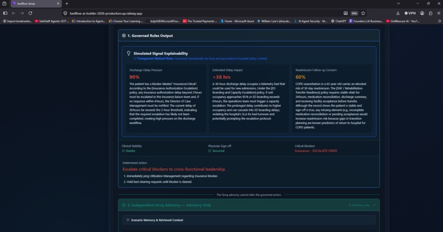Click the +36 hrs delay impact value
The width and height of the screenshot is (443, 232).
pyautogui.click(x=221, y=77)
